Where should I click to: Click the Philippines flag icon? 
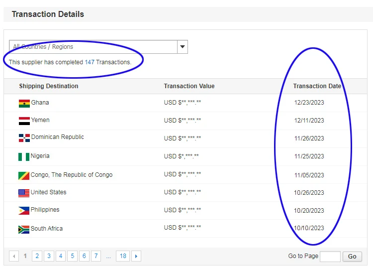(24, 211)
